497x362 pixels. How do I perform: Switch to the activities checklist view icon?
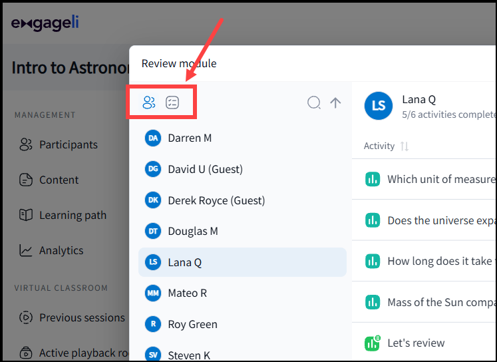pyautogui.click(x=172, y=102)
